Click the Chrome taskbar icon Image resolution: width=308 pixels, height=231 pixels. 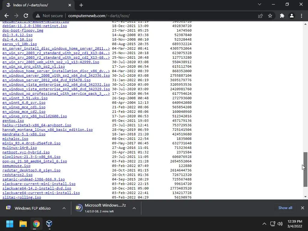pyautogui.click(x=36, y=224)
